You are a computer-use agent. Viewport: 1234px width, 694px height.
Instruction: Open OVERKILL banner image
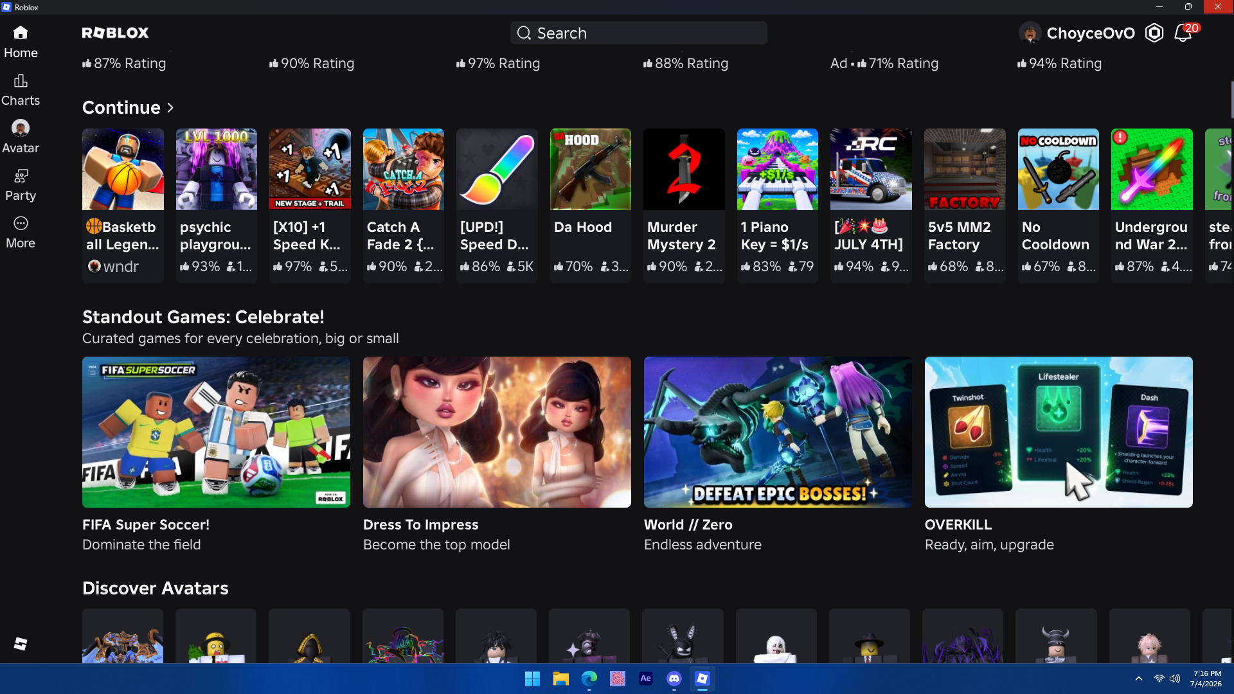coord(1059,432)
